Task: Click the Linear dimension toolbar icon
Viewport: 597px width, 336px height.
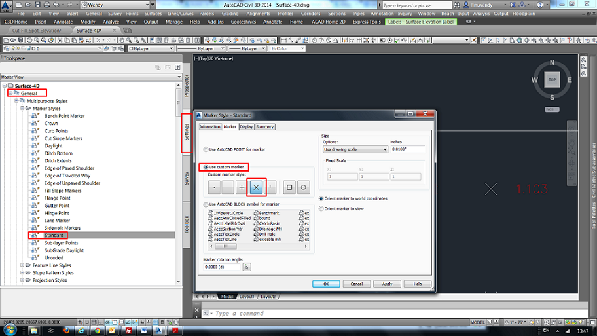Action: click(283, 40)
